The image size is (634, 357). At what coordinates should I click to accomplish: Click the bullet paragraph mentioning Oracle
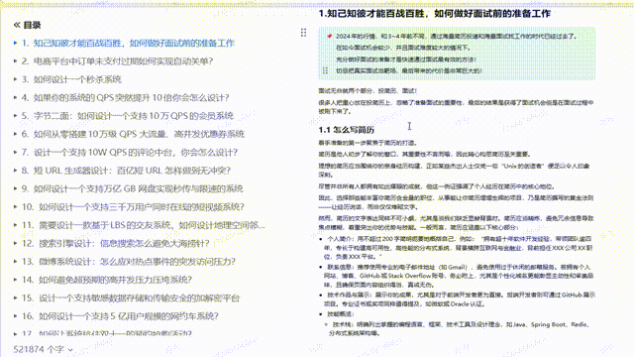click(461, 299)
